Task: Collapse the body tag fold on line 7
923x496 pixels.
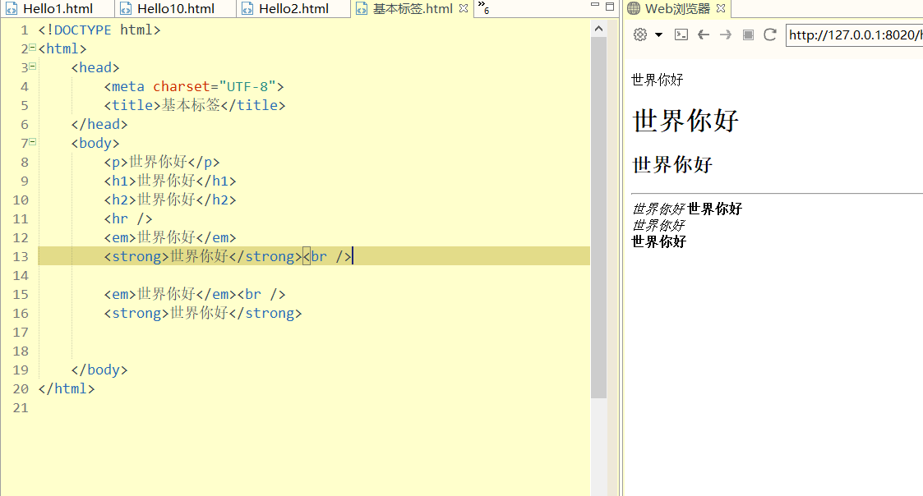Action: [32, 142]
